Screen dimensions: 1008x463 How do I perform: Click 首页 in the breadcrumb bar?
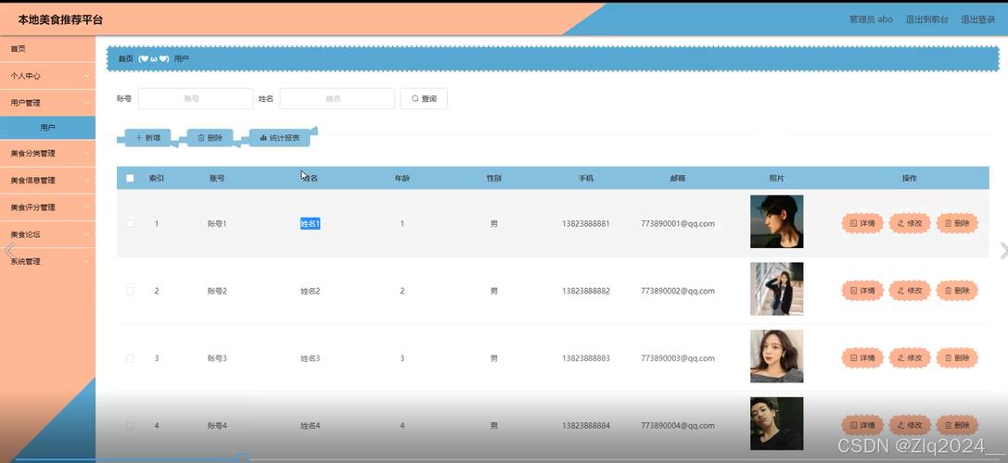tap(125, 58)
